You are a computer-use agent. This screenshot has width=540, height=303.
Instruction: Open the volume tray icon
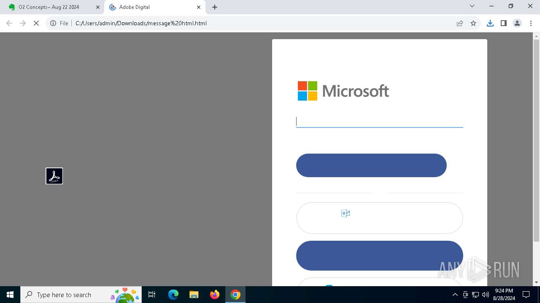tap(486, 295)
